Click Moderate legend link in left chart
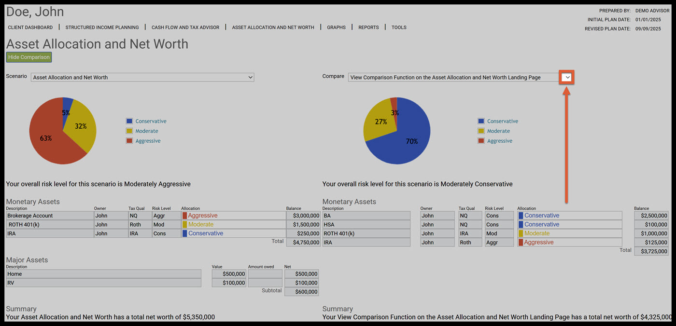The width and height of the screenshot is (676, 326). pyautogui.click(x=147, y=131)
